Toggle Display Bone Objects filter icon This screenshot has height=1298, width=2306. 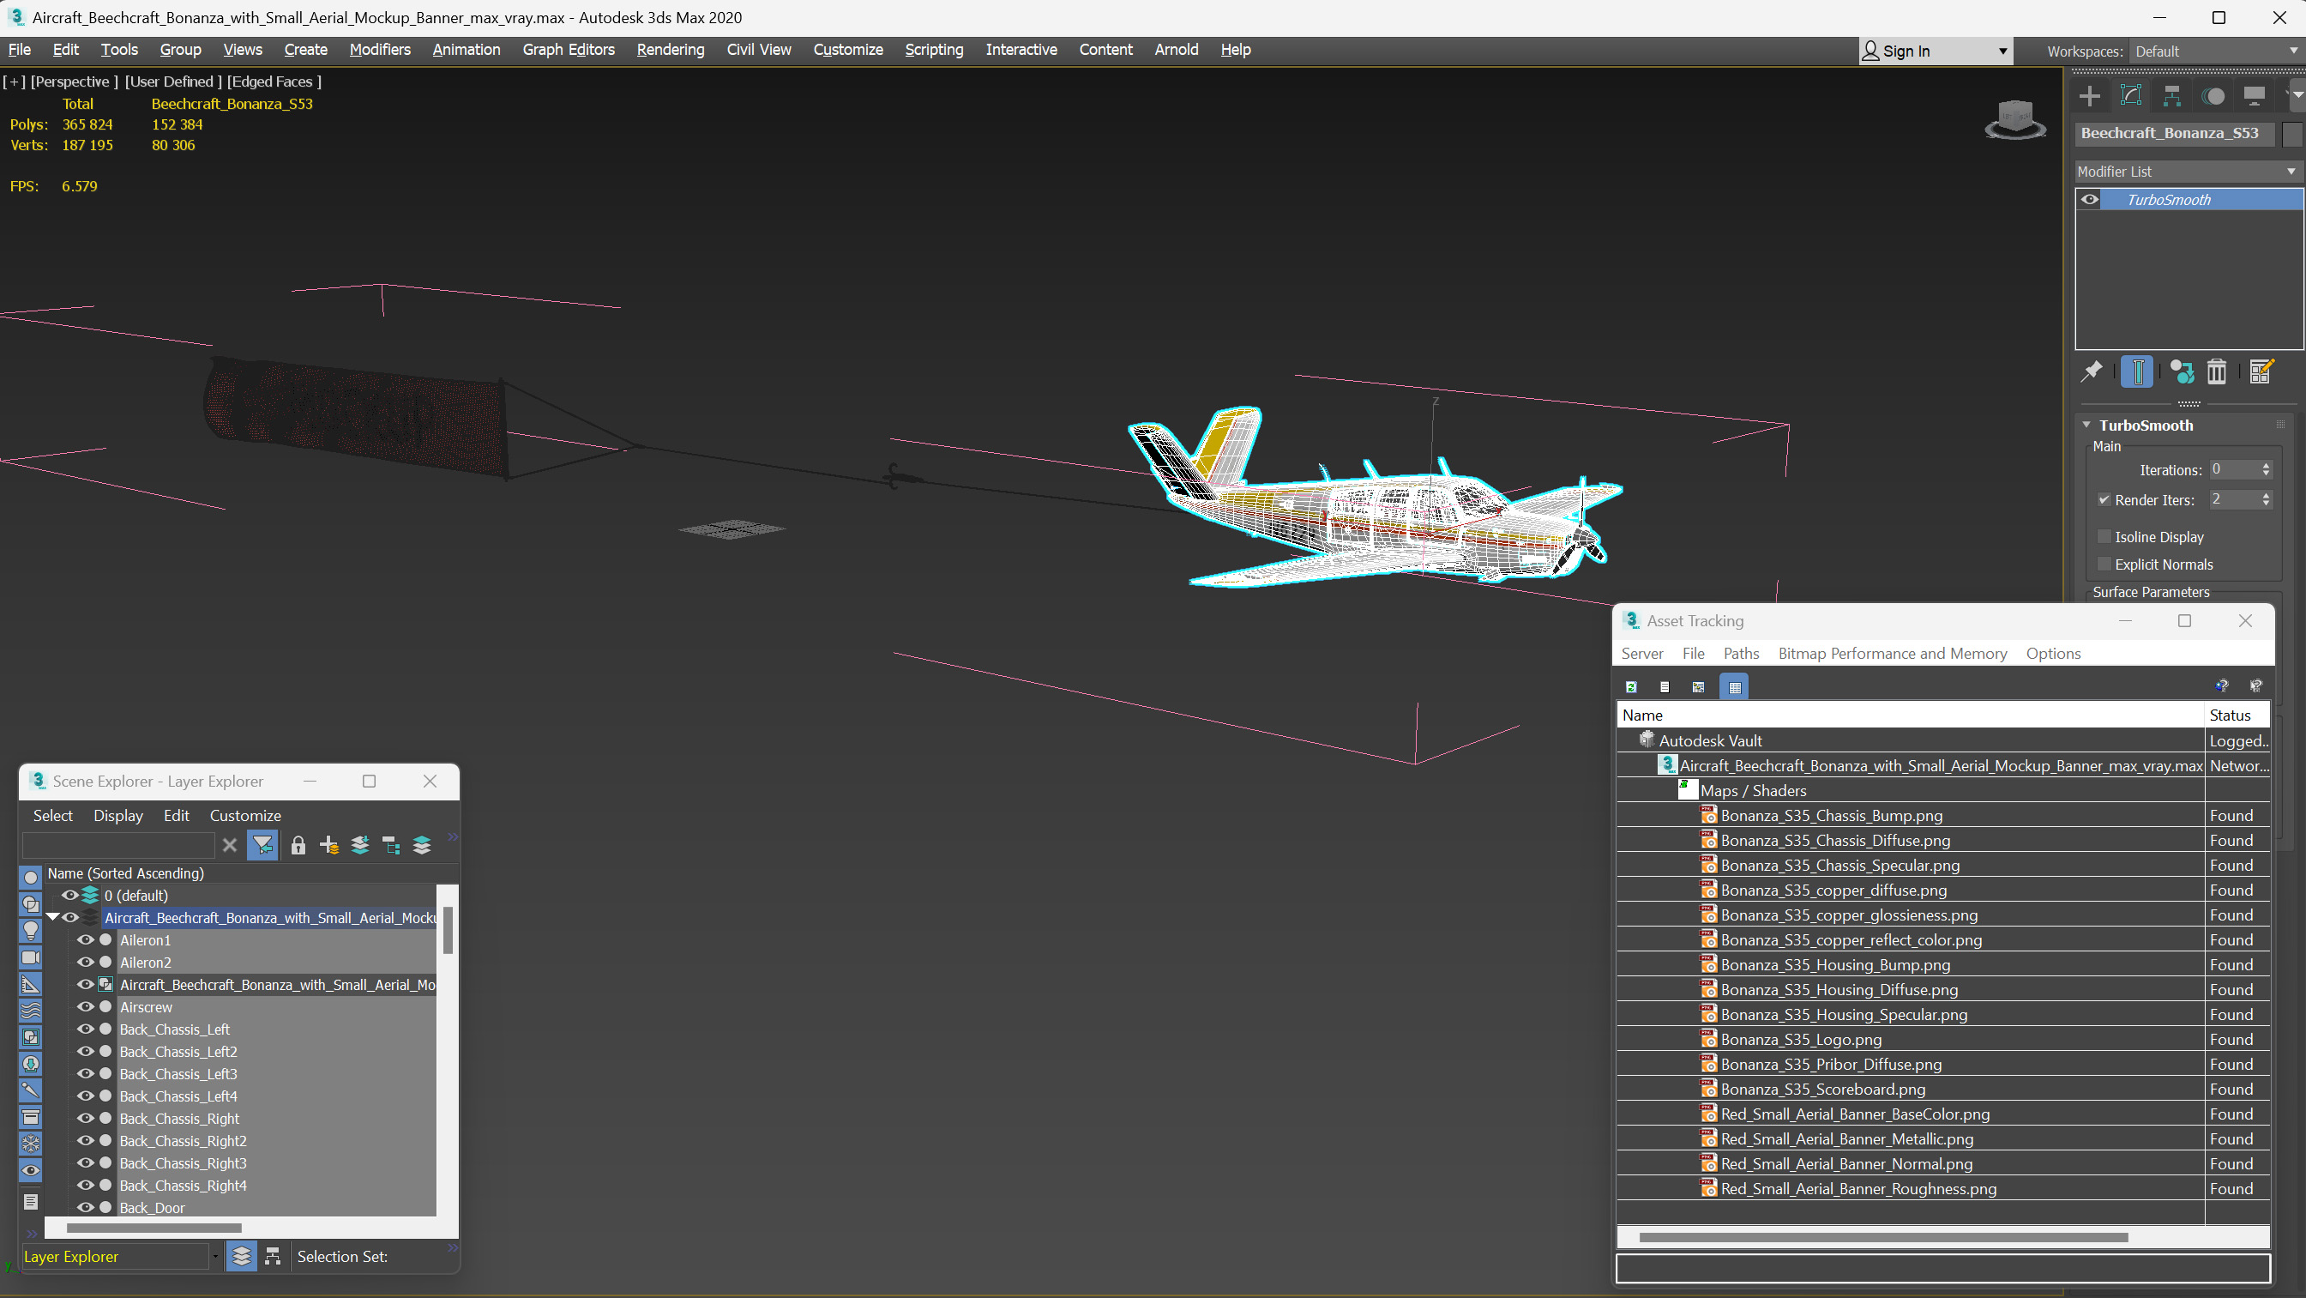[30, 1090]
